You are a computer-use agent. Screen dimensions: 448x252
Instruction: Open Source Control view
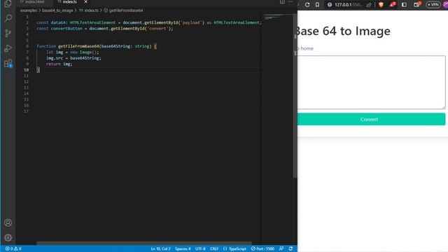click(x=8, y=33)
